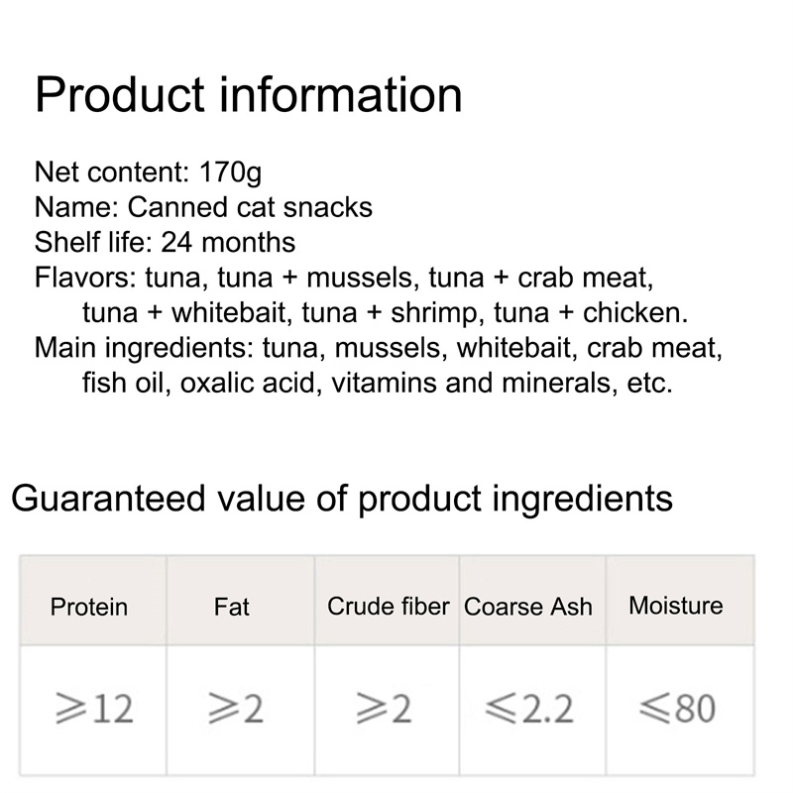
Task: Click the Fat column header
Action: click(x=231, y=606)
